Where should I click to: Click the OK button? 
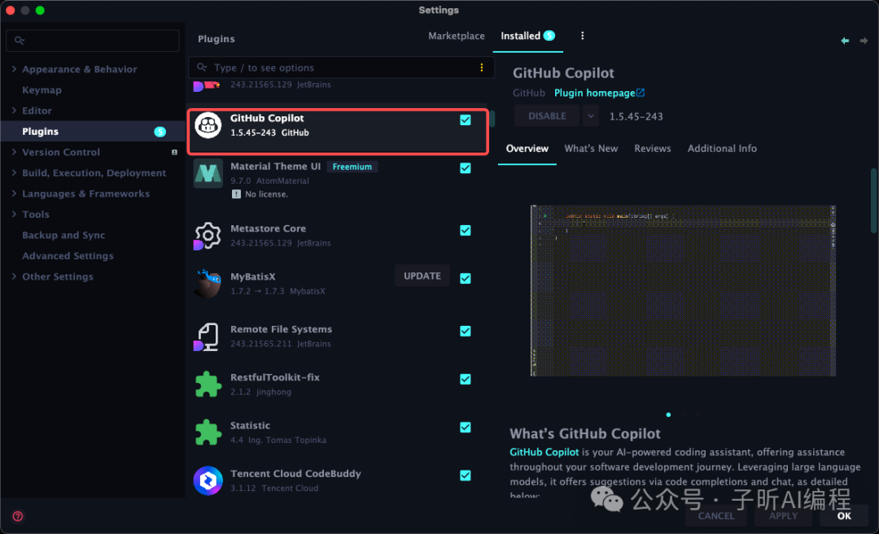coord(844,516)
